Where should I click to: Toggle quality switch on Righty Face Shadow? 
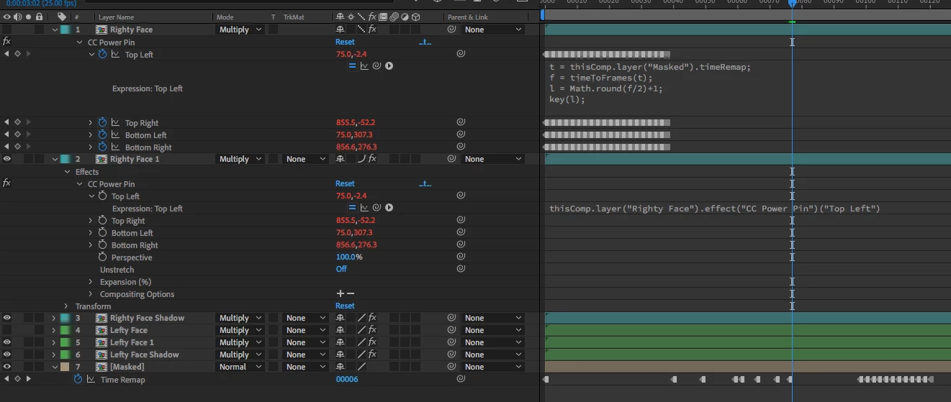point(361,318)
